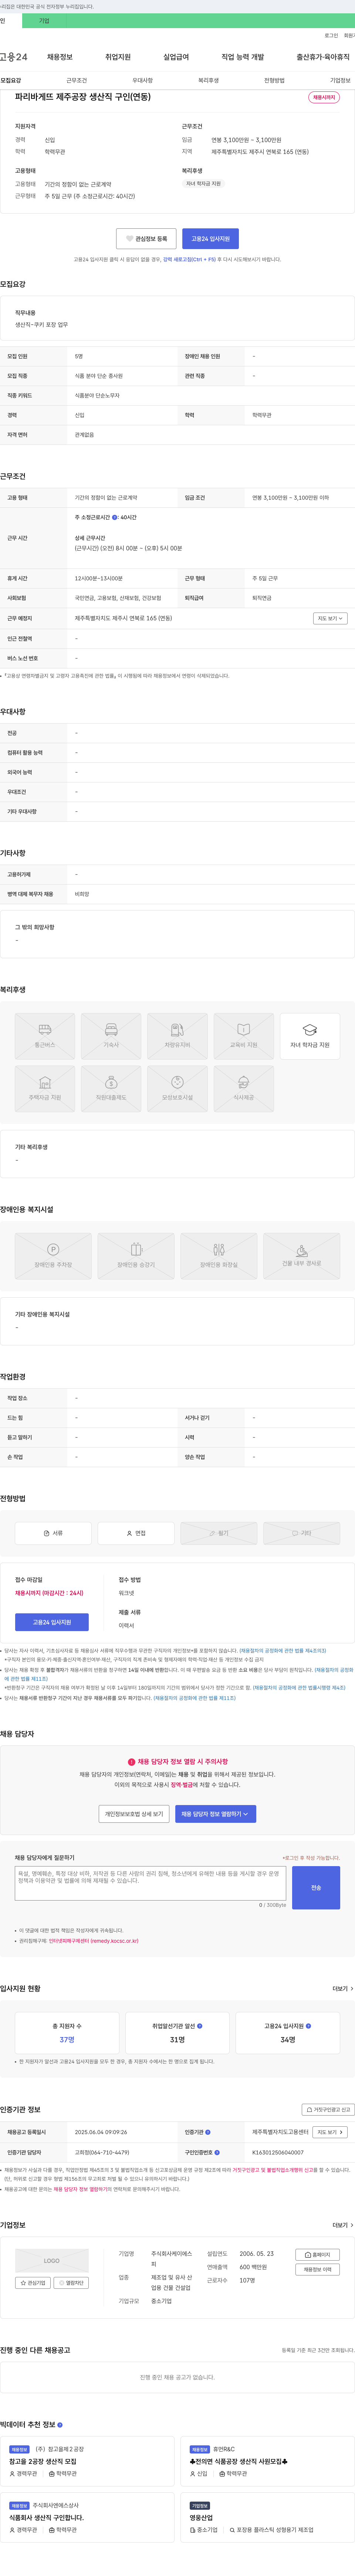Screen dimensions: 355x2576
Task: Click the 보육시설 welfare icon below 차량유지비
Action: coord(177,1088)
